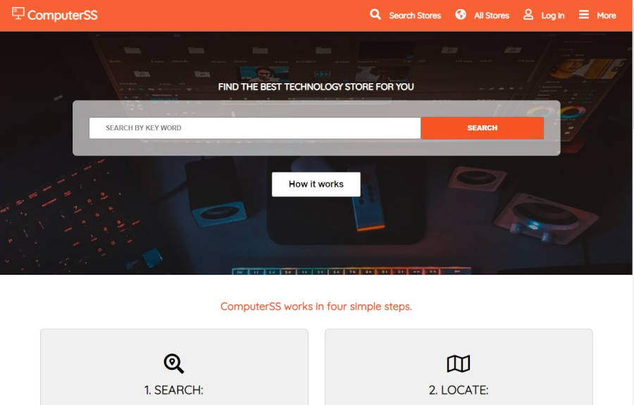Focus the Search by Key Word field
This screenshot has width=634, height=405.
(x=255, y=128)
